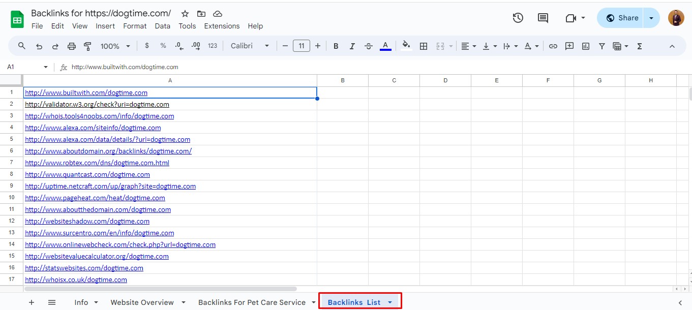692x310 pixels.
Task: Switch to the Website Overview sheet tab
Action: [142, 302]
